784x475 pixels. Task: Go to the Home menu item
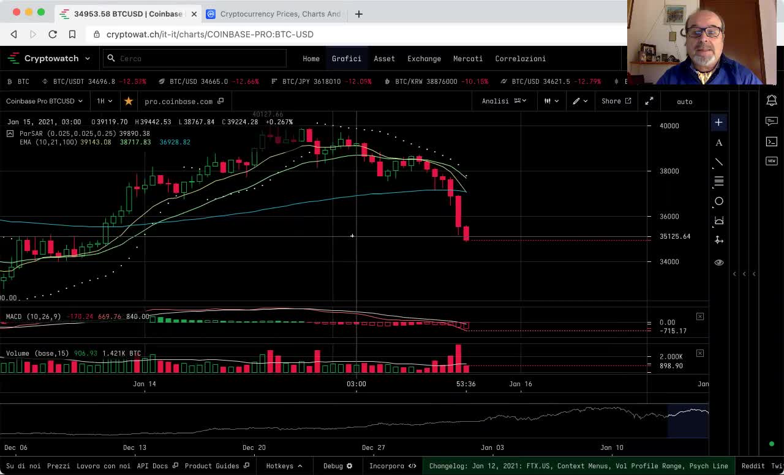click(311, 59)
